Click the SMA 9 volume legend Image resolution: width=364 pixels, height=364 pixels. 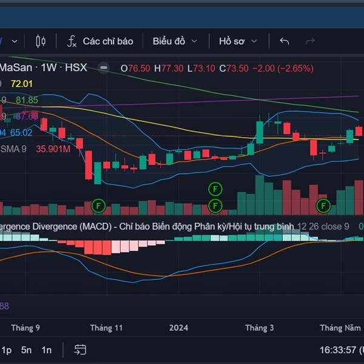13,149
